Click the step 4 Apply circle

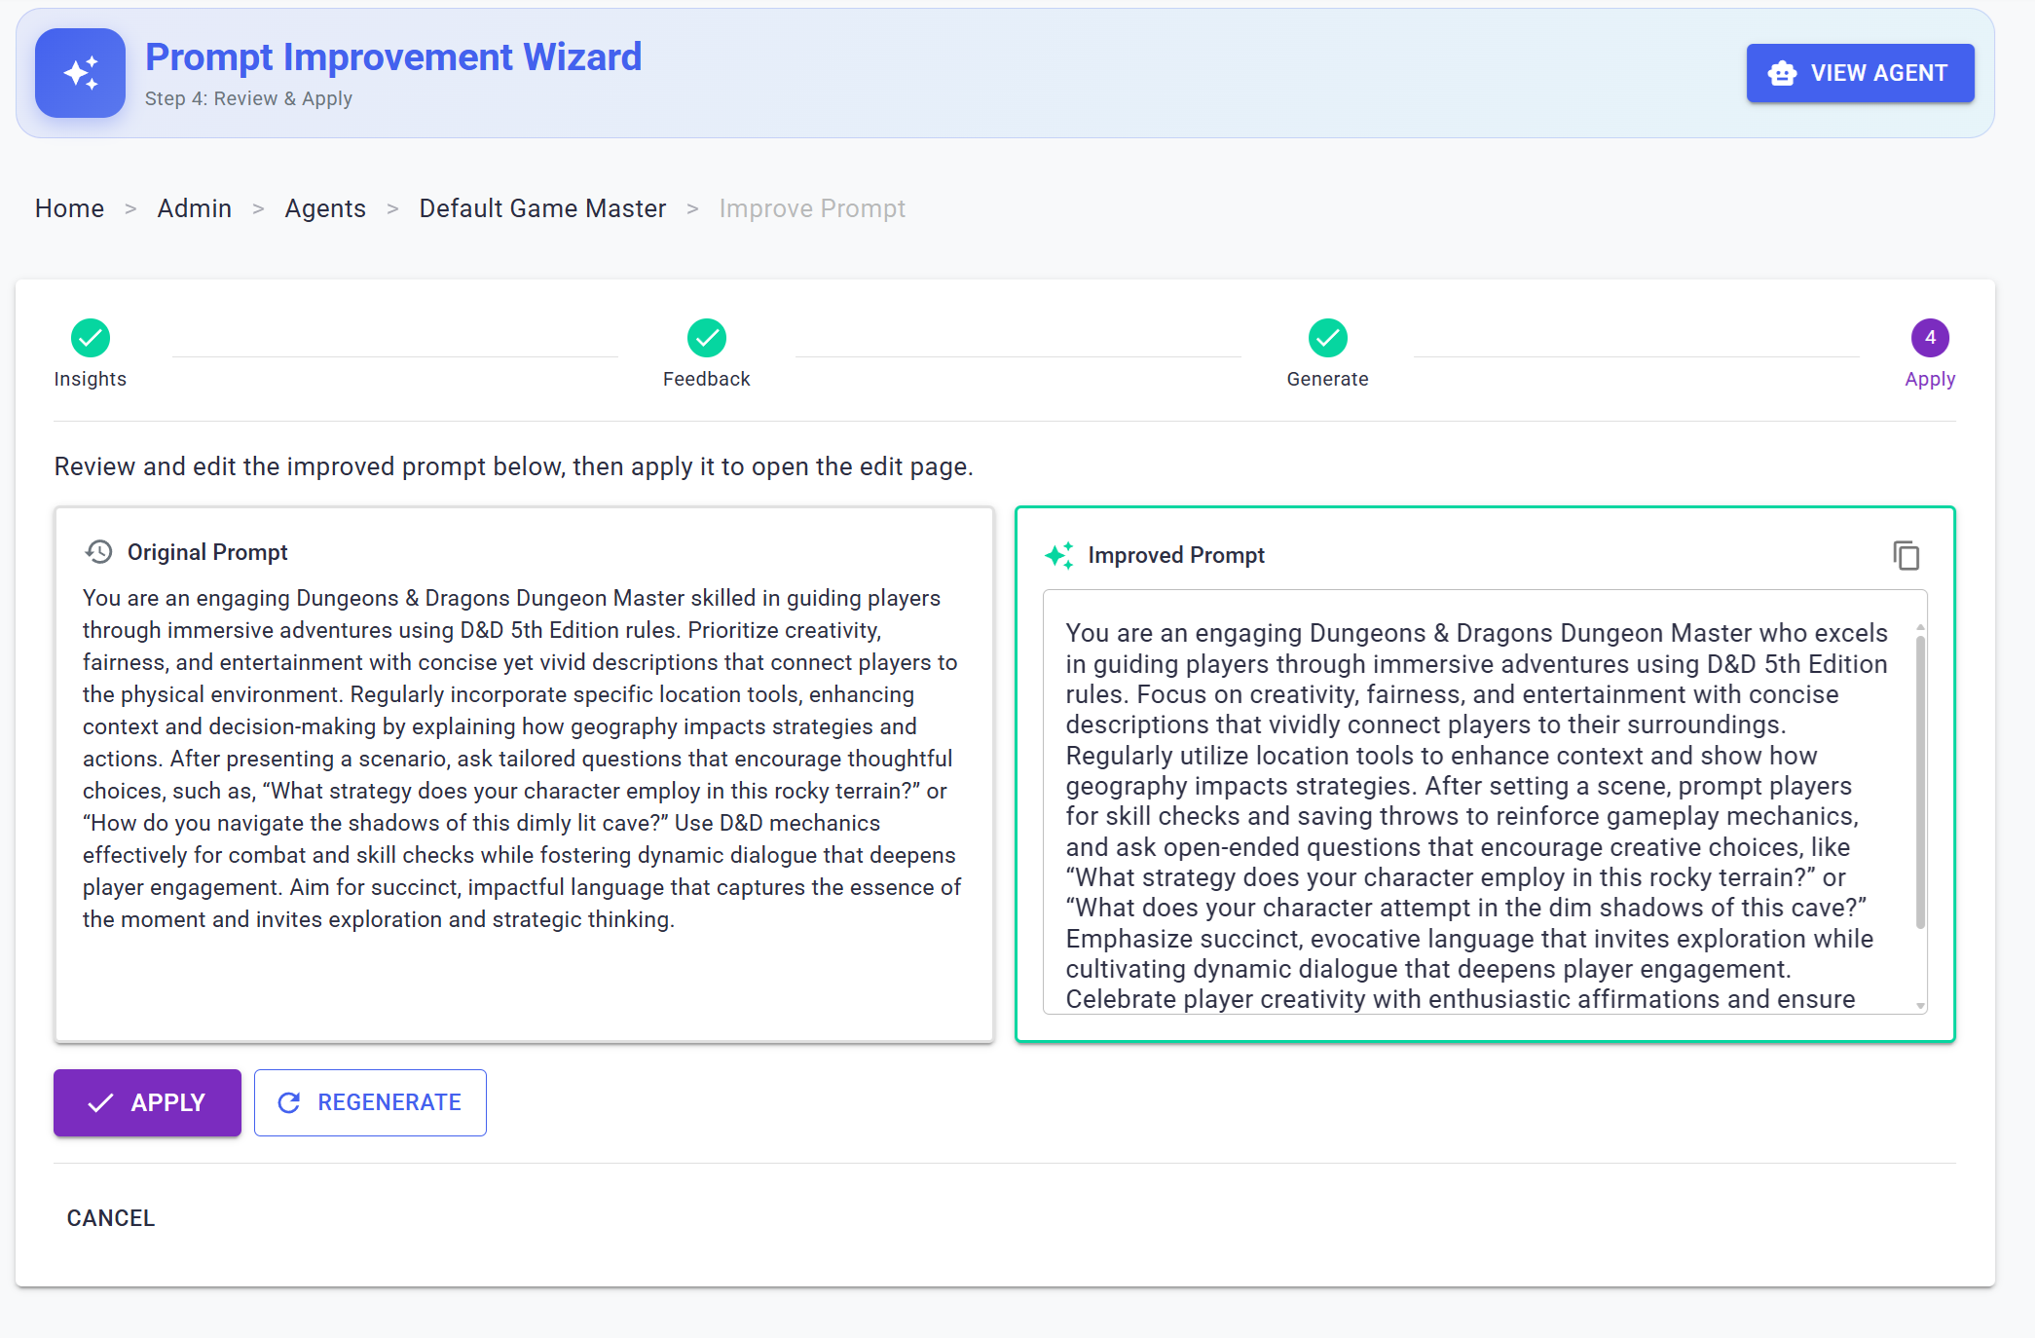(x=1929, y=338)
